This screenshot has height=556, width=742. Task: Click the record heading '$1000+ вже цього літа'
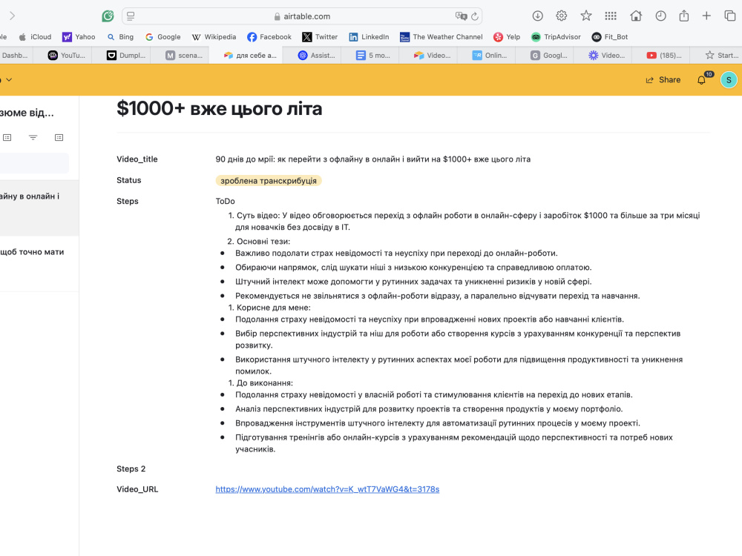[220, 109]
